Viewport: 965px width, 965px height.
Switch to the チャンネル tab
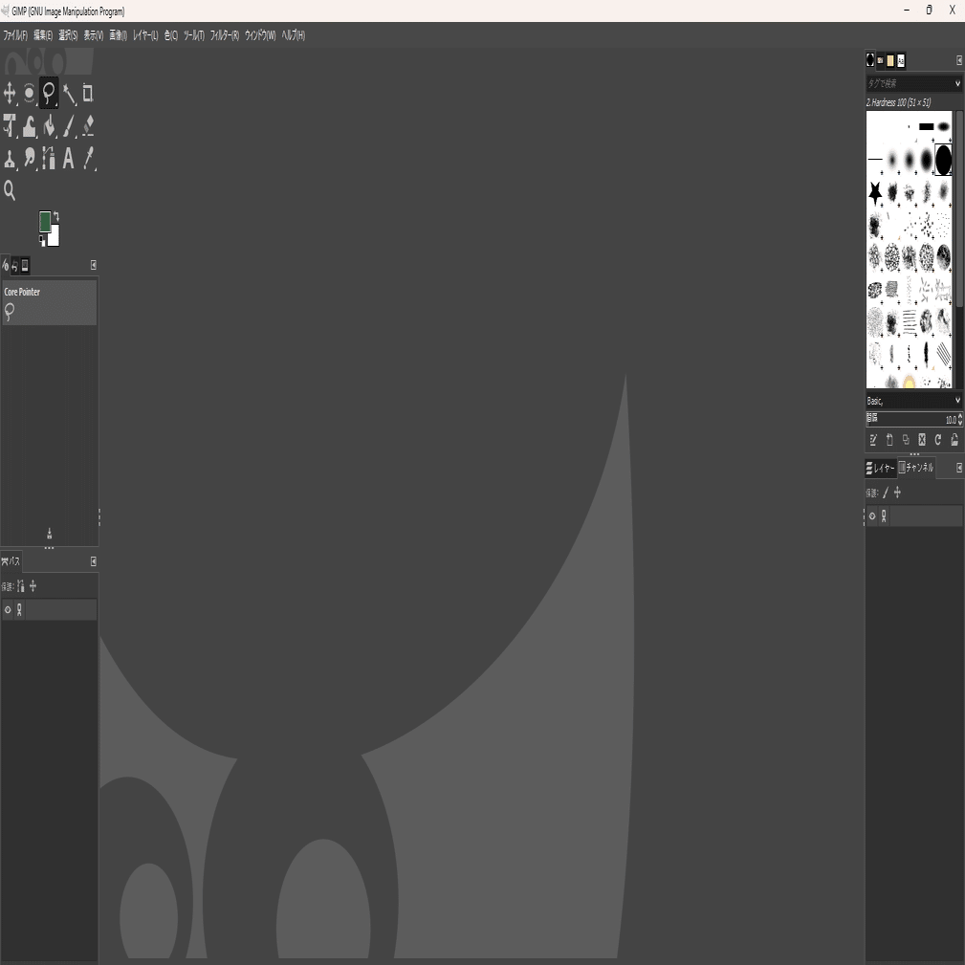(x=916, y=468)
